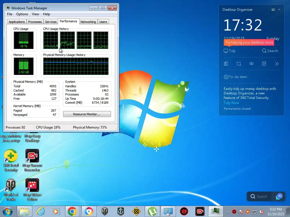This screenshot has width=290, height=217.
Task: Open the Desktop Organizer hamburger menu
Action: (x=273, y=10)
